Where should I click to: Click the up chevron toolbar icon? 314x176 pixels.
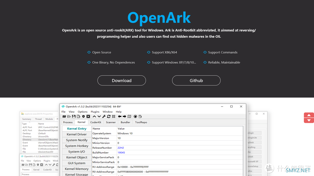click(x=94, y=116)
